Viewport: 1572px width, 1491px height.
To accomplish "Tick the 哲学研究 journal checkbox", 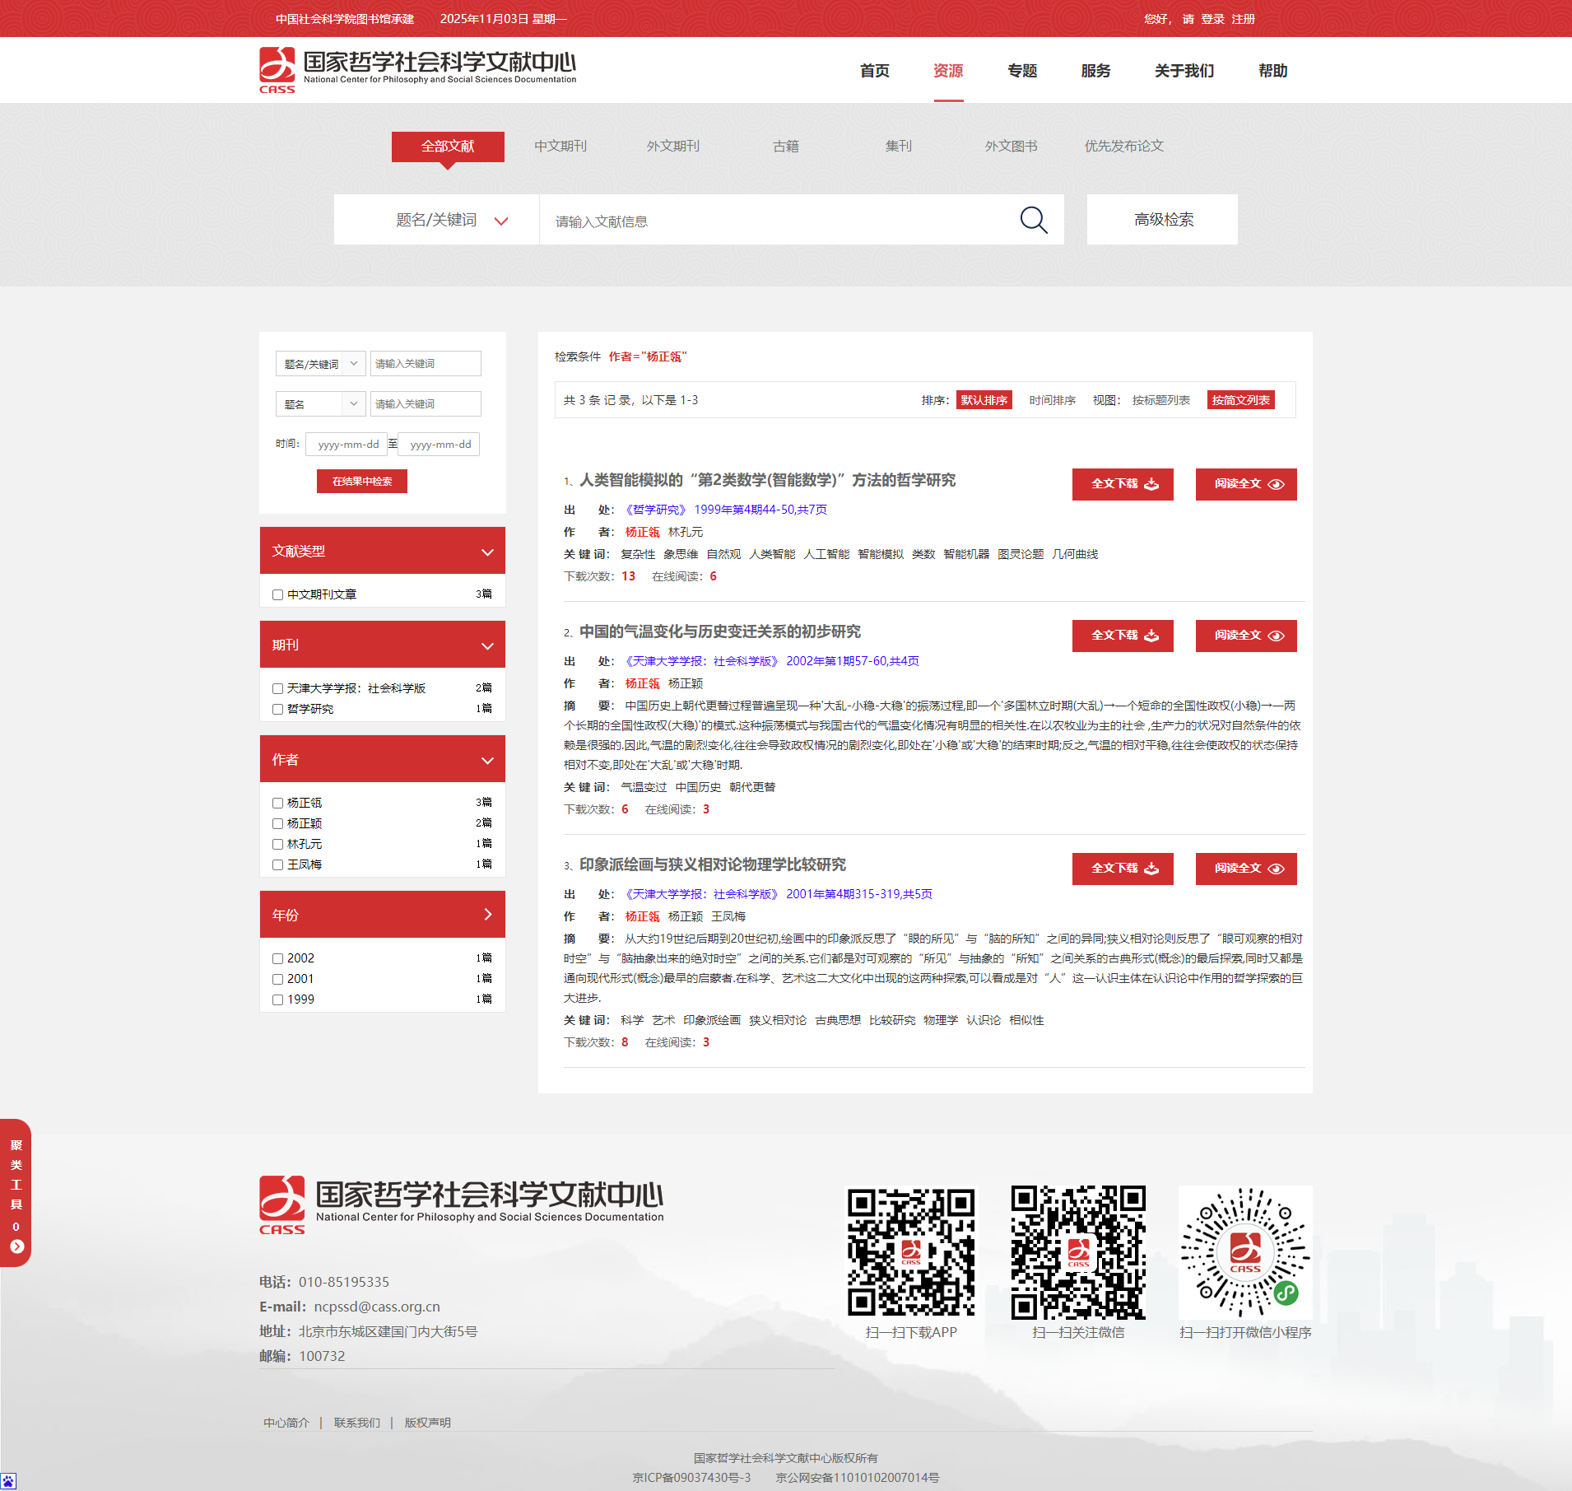I will 278,709.
